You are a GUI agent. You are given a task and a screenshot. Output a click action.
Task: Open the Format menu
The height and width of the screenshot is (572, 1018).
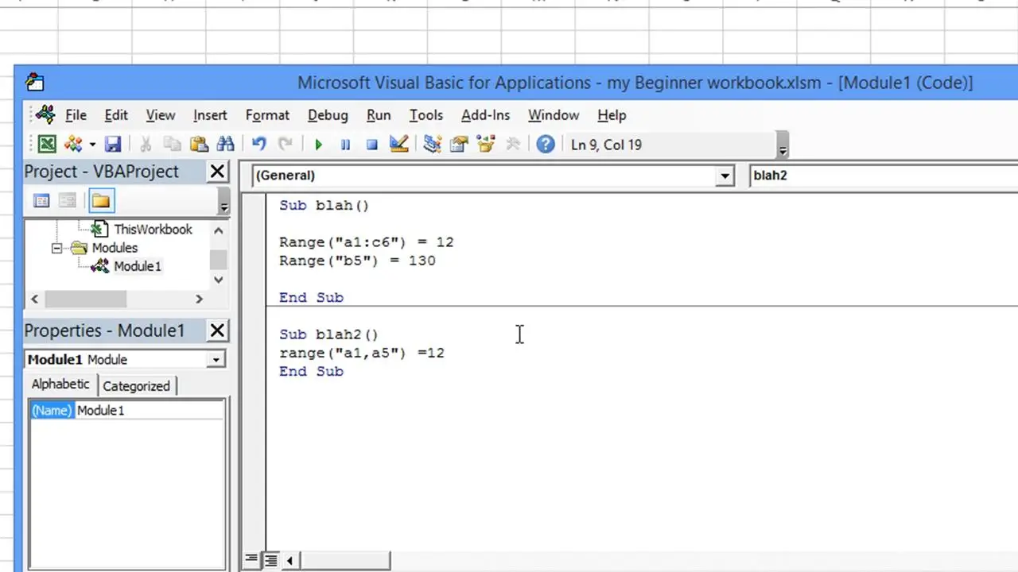(267, 115)
